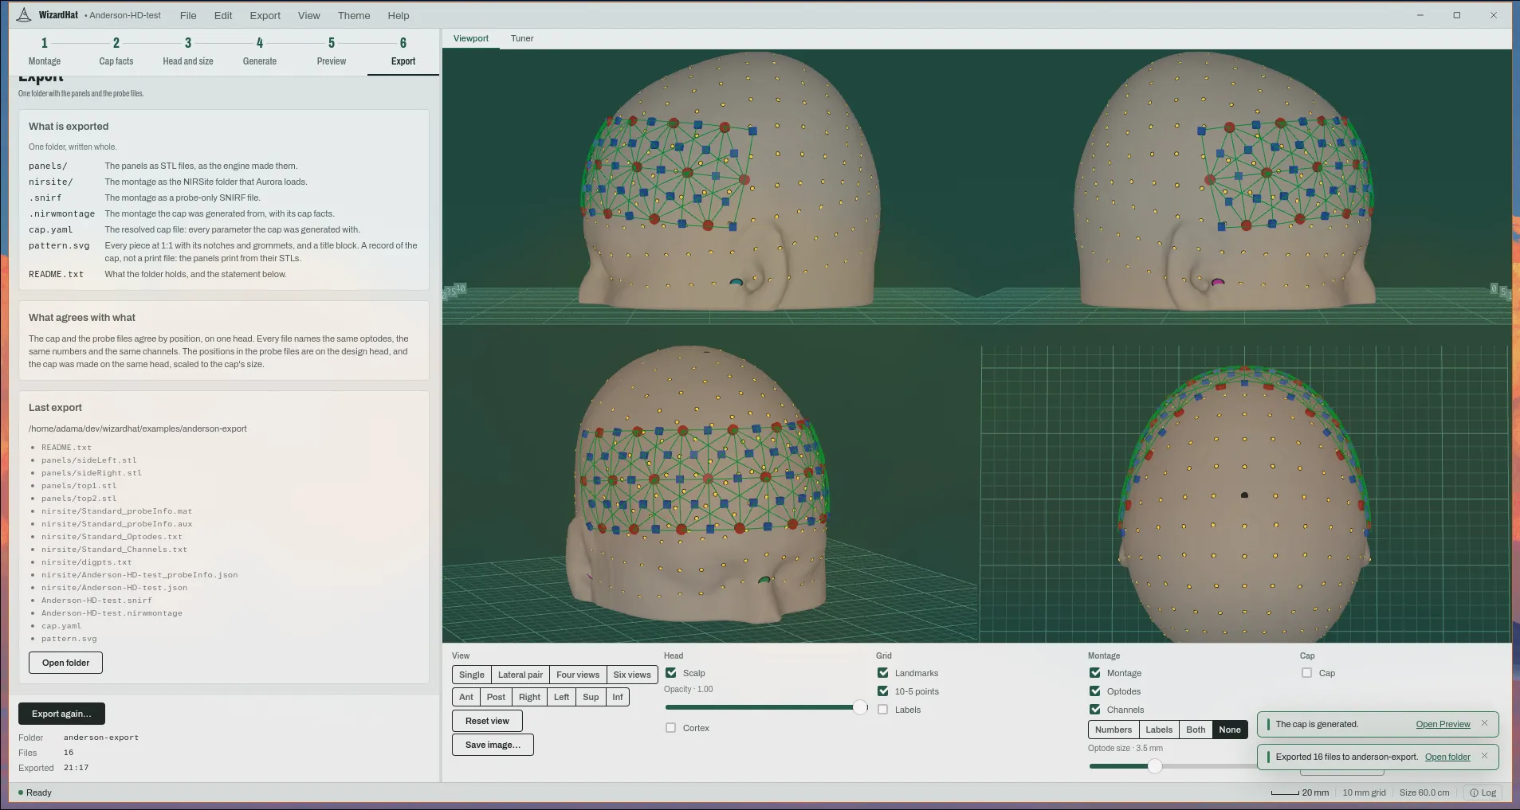Close the 'Exported 16 files' notification
This screenshot has height=810, width=1520.
(x=1484, y=756)
